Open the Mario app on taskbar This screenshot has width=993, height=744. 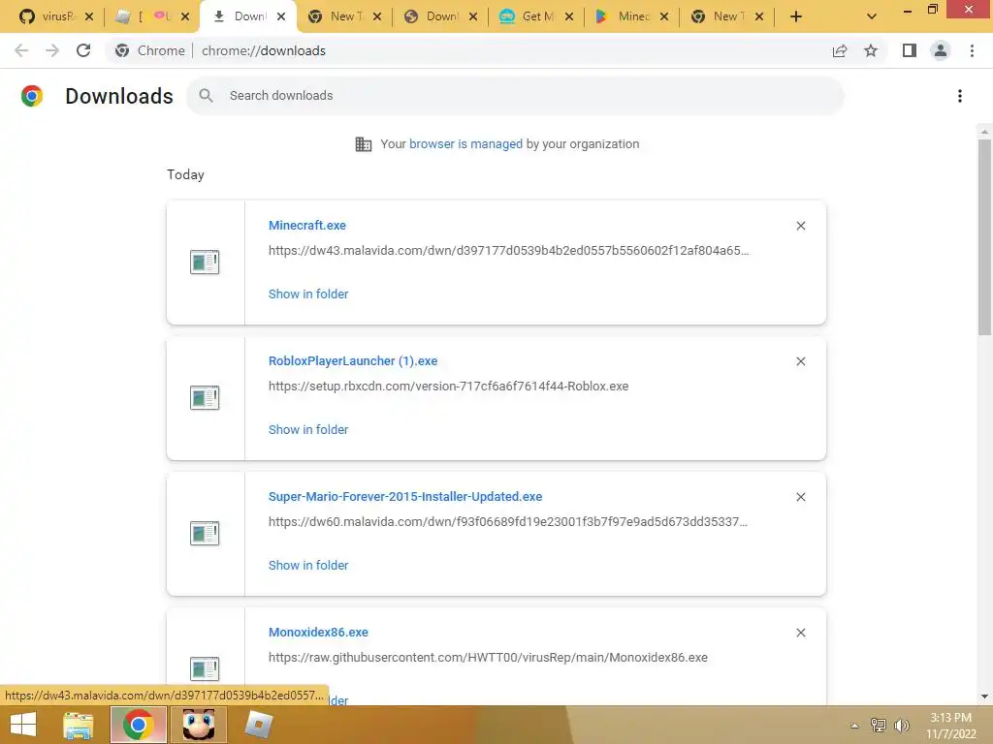pyautogui.click(x=199, y=725)
